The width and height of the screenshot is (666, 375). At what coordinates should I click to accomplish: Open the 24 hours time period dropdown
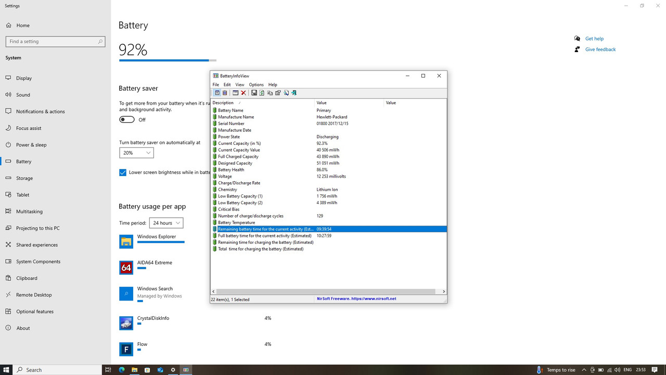166,223
